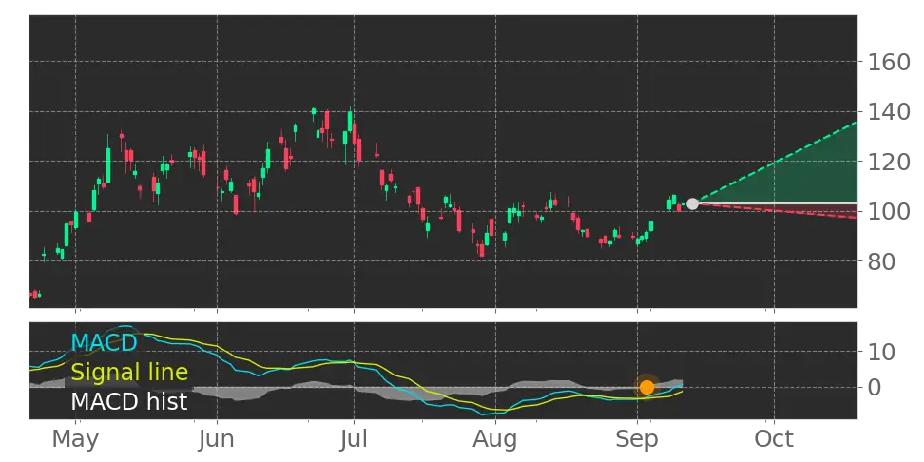Select the 100 price axis label
The image size is (924, 462).
coord(889,211)
